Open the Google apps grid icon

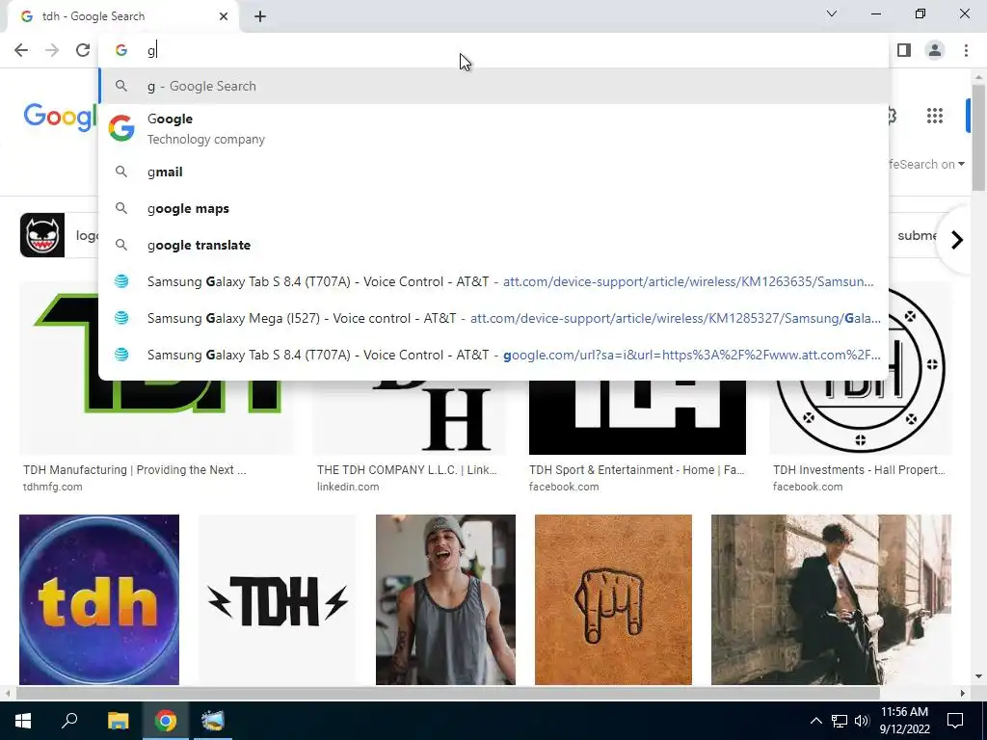[x=935, y=116]
